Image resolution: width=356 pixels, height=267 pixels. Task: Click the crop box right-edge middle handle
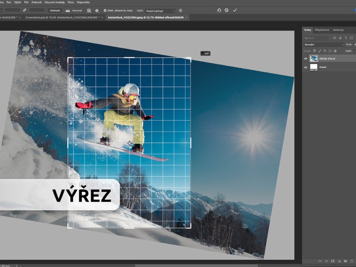coord(190,143)
